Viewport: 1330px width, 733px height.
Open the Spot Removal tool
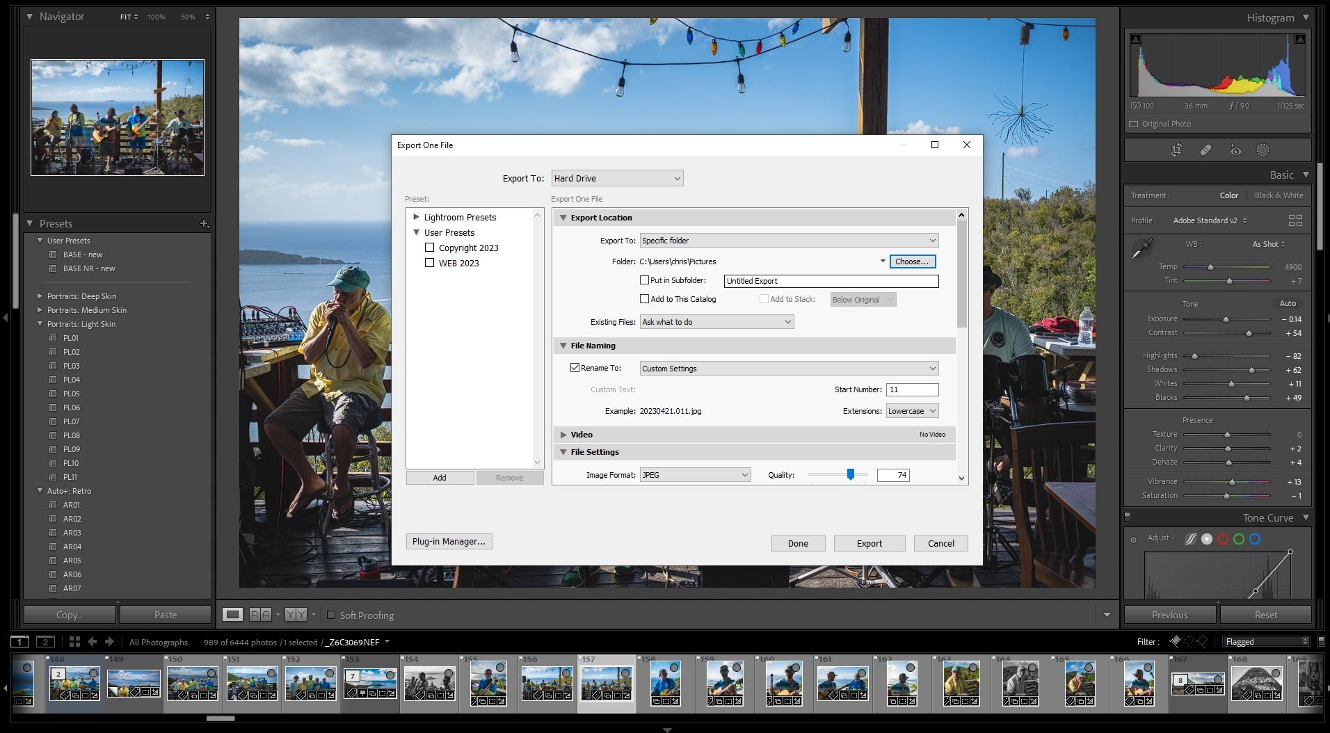[x=1205, y=150]
